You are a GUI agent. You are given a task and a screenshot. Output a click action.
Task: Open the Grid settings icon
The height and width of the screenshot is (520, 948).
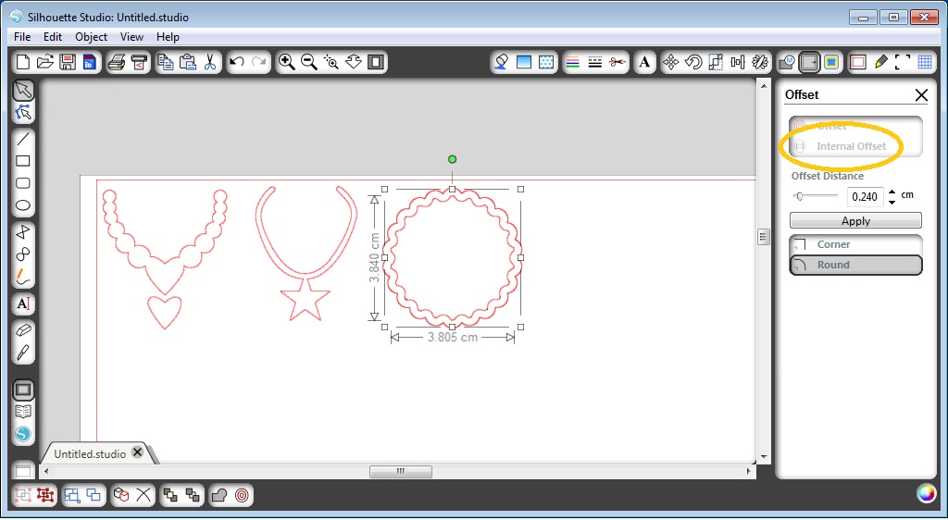tap(925, 62)
